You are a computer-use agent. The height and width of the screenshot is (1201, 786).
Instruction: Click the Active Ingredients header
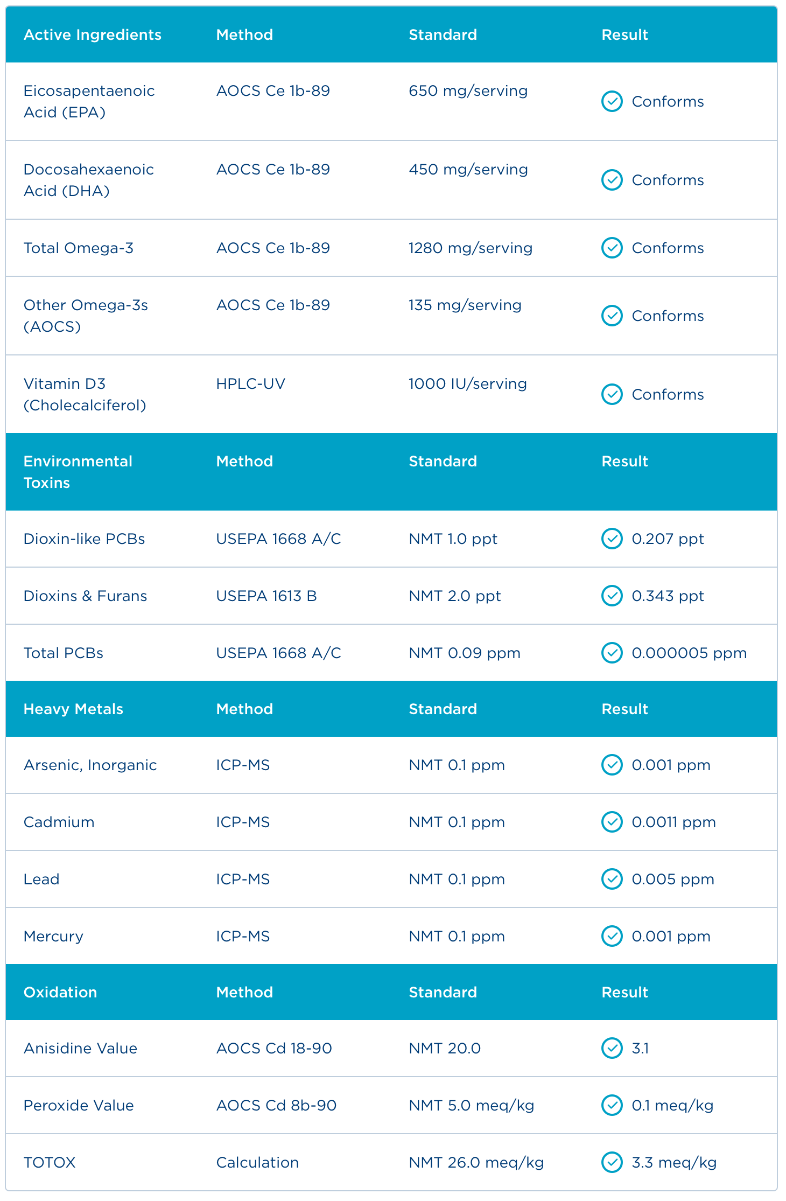point(92,34)
